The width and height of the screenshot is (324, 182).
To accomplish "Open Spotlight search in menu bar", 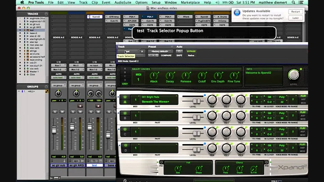I will [293, 3].
